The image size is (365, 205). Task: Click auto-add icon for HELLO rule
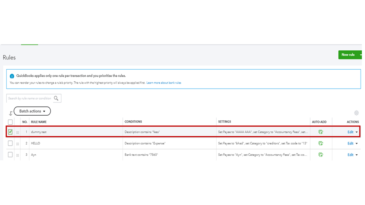click(321, 143)
